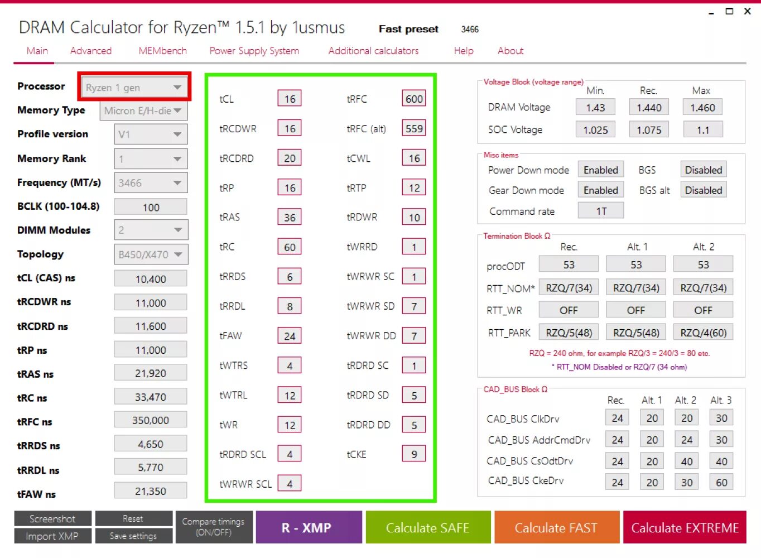The height and width of the screenshot is (558, 761).
Task: Switch to Additional calculators tab
Action: click(x=373, y=51)
